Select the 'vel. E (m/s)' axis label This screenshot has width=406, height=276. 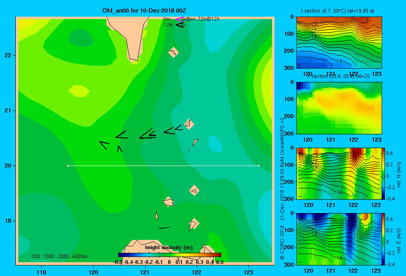(x=399, y=241)
